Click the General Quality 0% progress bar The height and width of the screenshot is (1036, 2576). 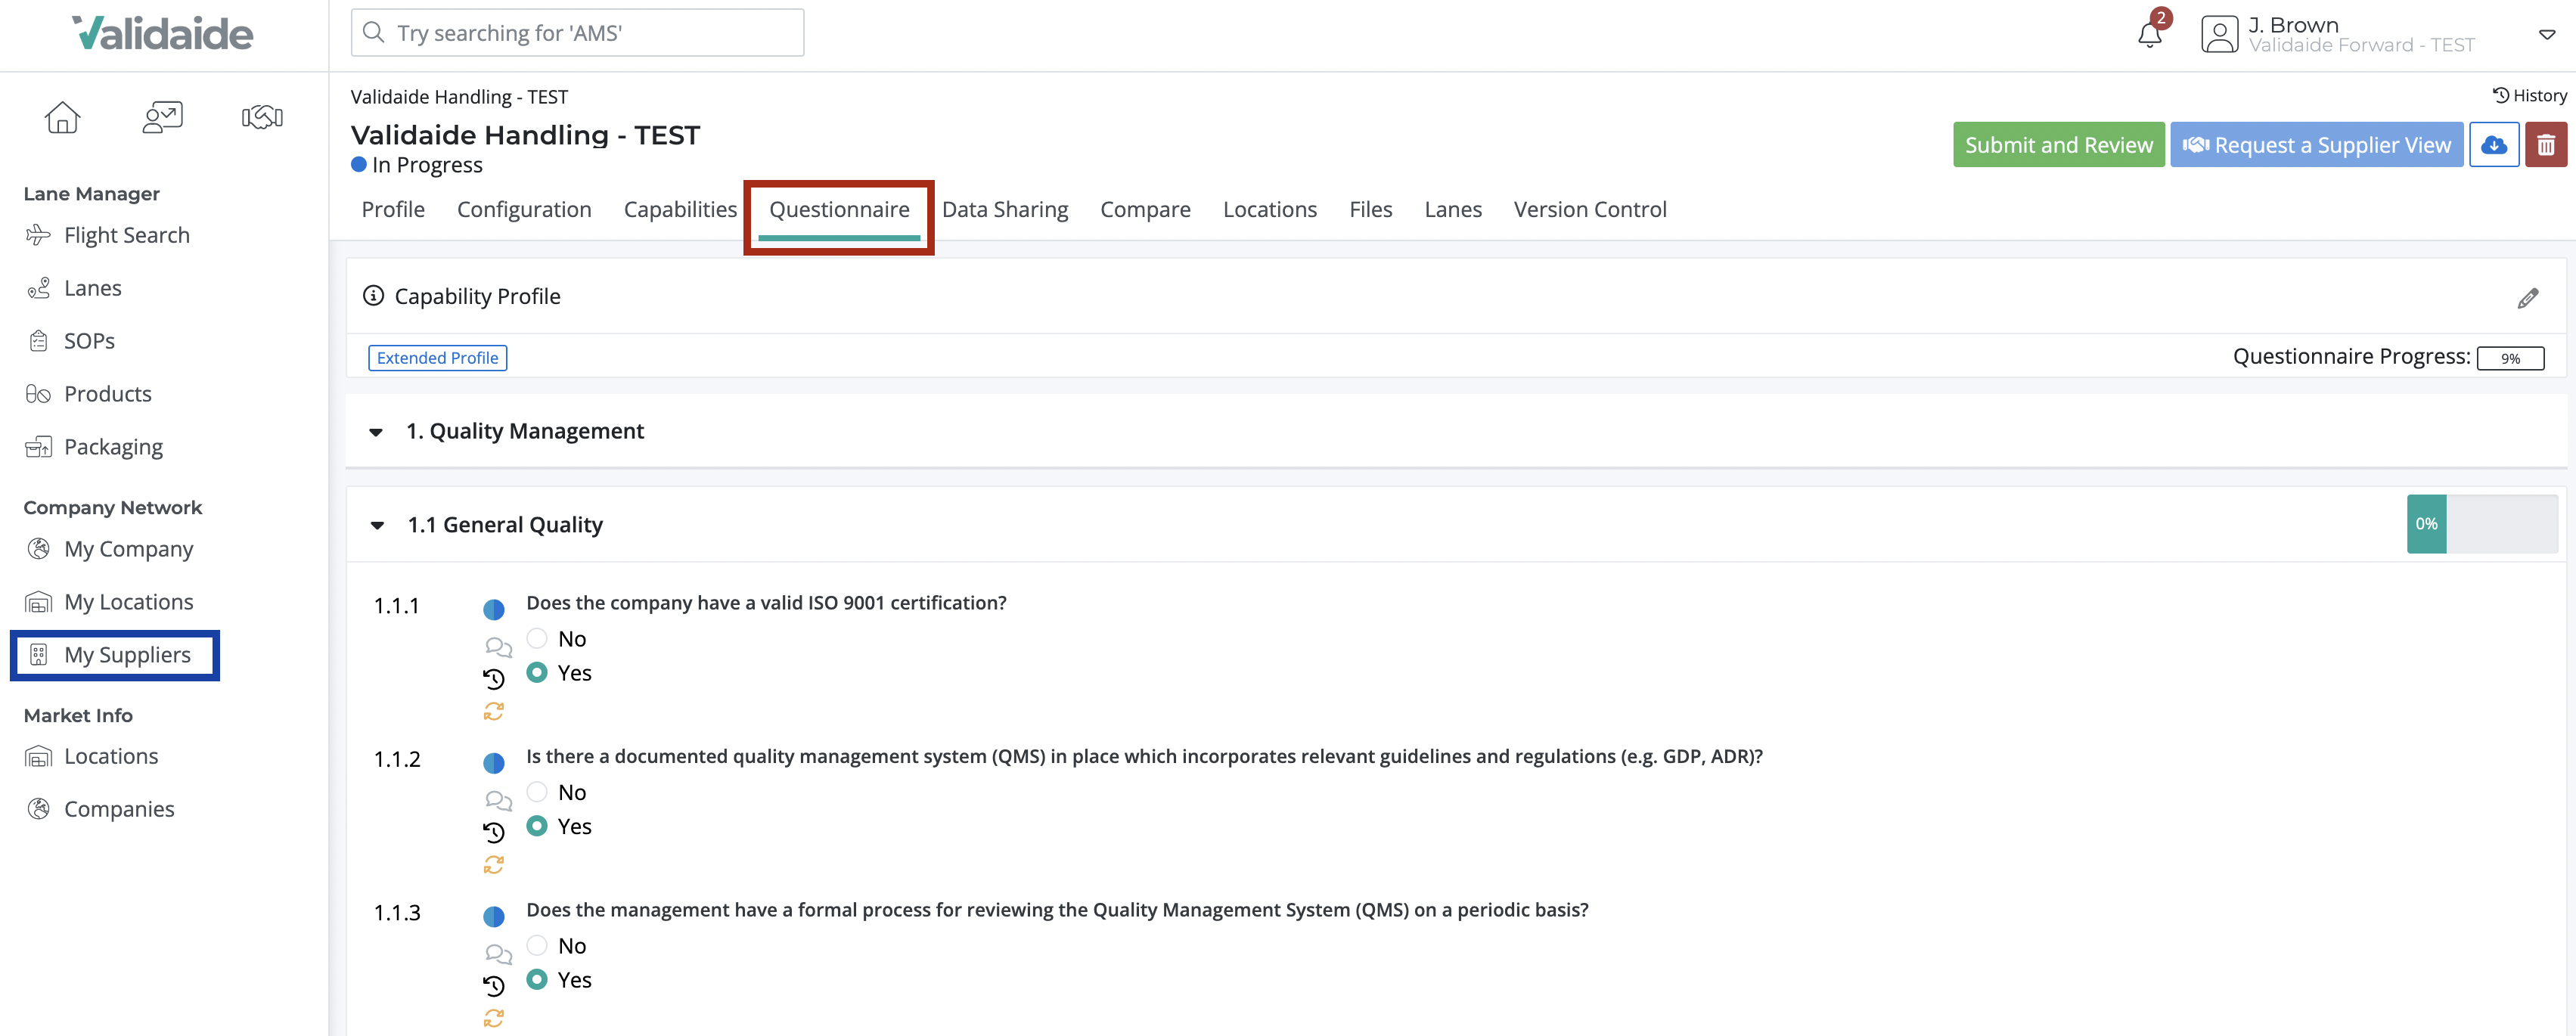coord(2482,524)
